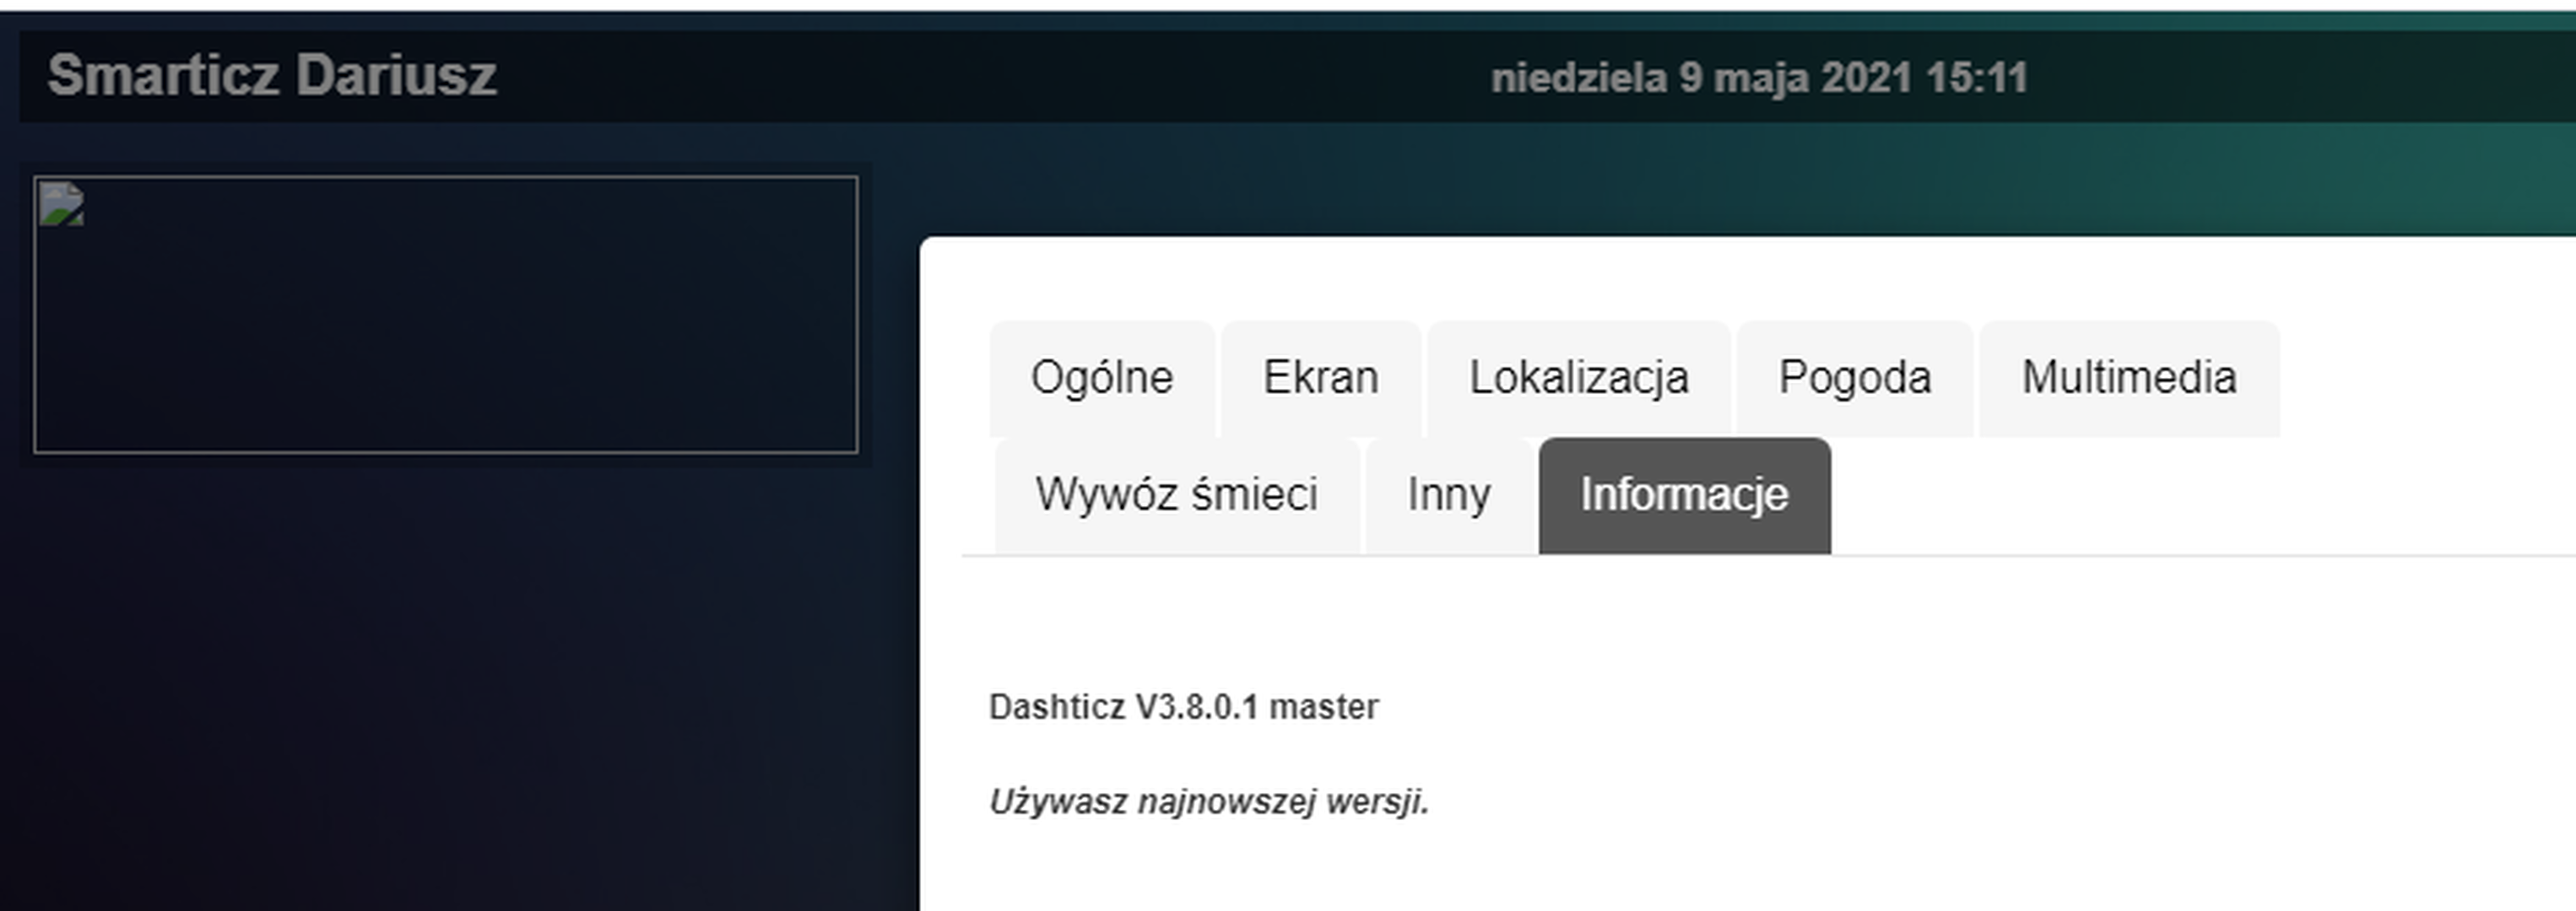Image resolution: width=2576 pixels, height=911 pixels.
Task: Select the Lokalizacja tab
Action: tap(1579, 379)
